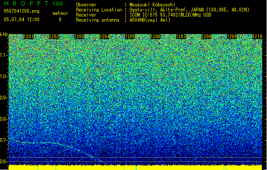Click the 1208 time marker
The width and height of the screenshot is (267, 170).
[206, 37]
